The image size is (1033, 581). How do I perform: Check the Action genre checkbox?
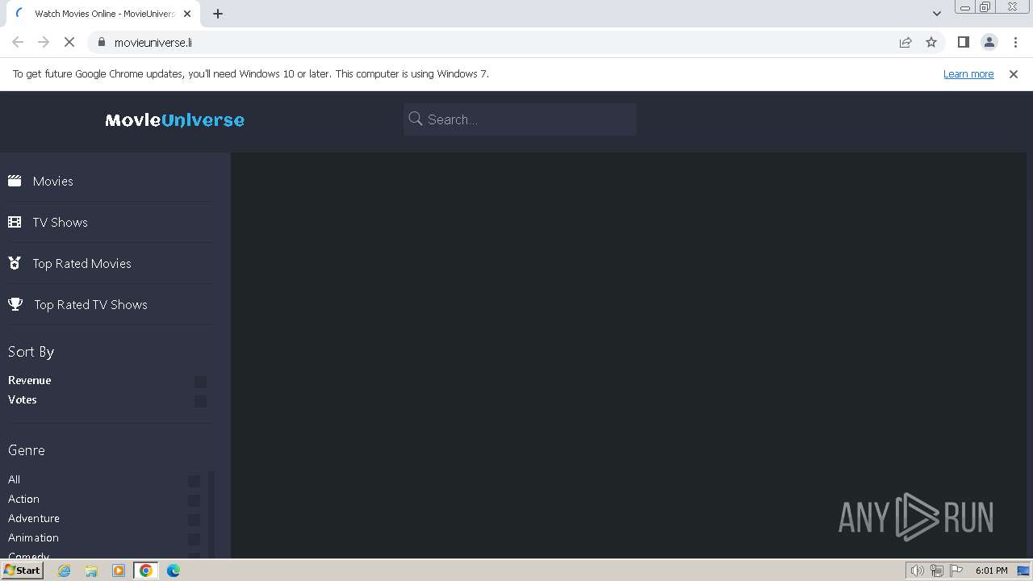click(x=194, y=500)
